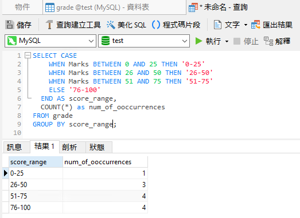Image resolution: width=300 pixels, height=218 pixels.
Task: Switch to the grade @test table tab
Action: tap(114, 7)
